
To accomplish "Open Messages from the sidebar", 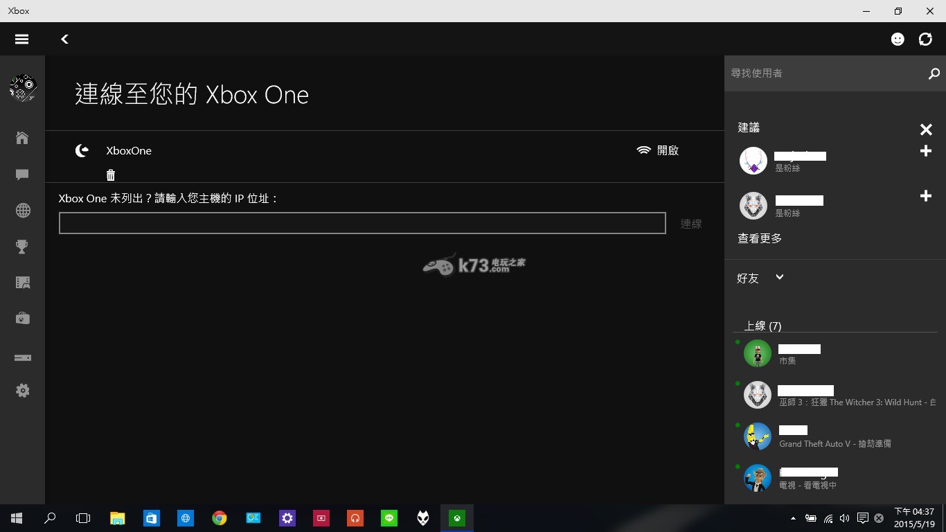I will point(22,175).
